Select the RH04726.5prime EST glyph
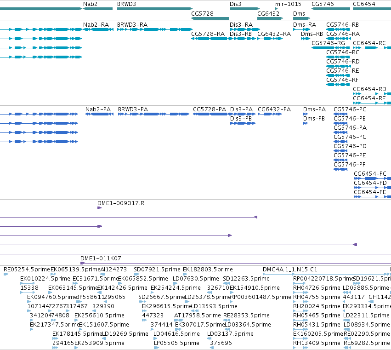This screenshot has height=350, width=391. [x=300, y=293]
